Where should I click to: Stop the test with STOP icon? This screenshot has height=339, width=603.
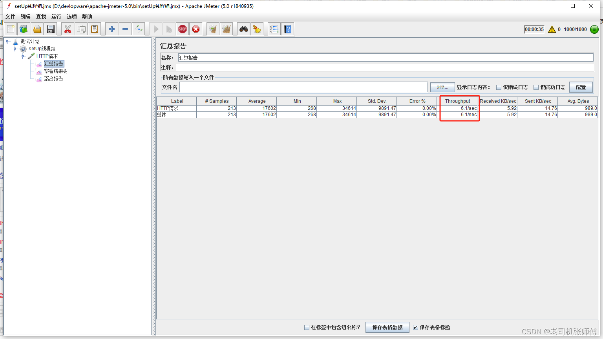tap(183, 29)
